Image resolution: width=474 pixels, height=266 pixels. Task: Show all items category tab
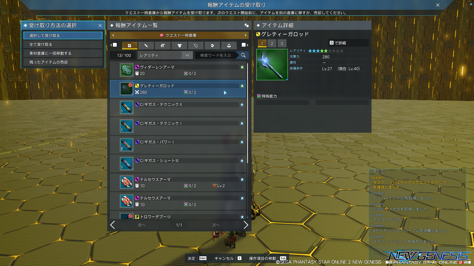130,45
